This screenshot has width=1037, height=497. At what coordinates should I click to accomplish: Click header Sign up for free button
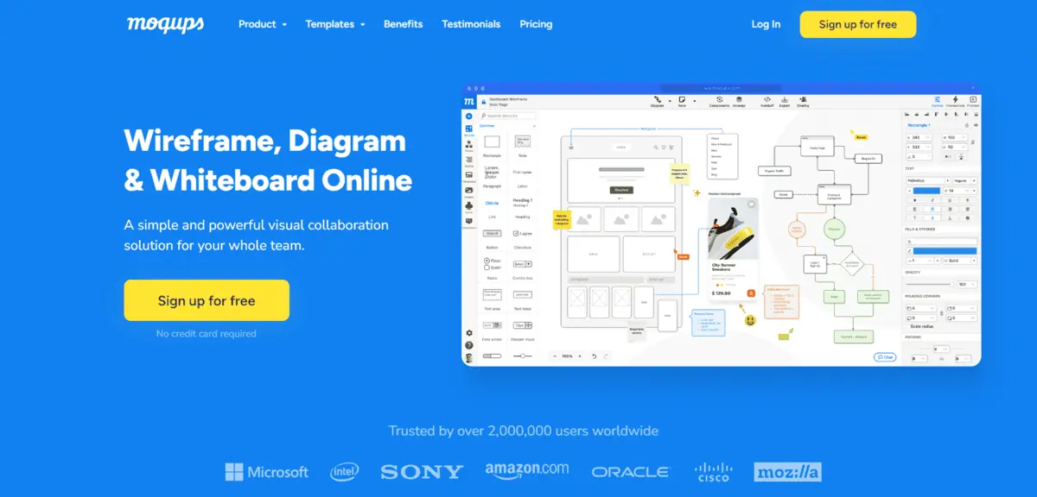click(858, 24)
